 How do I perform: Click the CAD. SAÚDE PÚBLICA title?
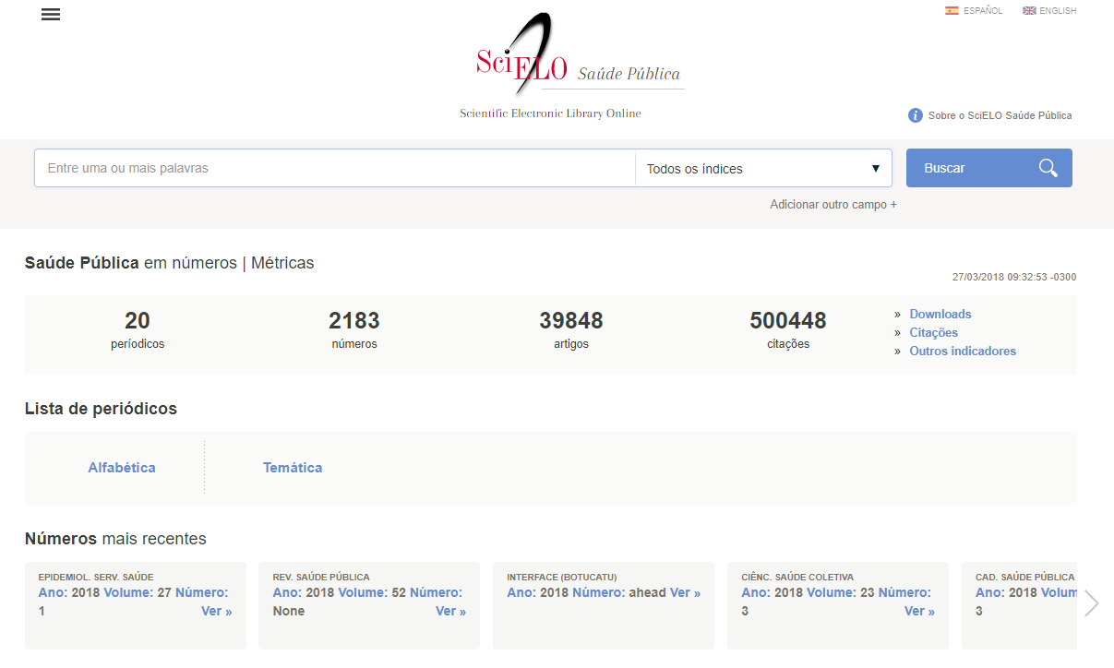(1025, 578)
